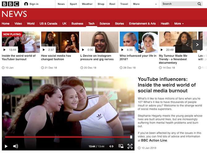
Task: Open the embed code icon in player
Action: click(112, 146)
